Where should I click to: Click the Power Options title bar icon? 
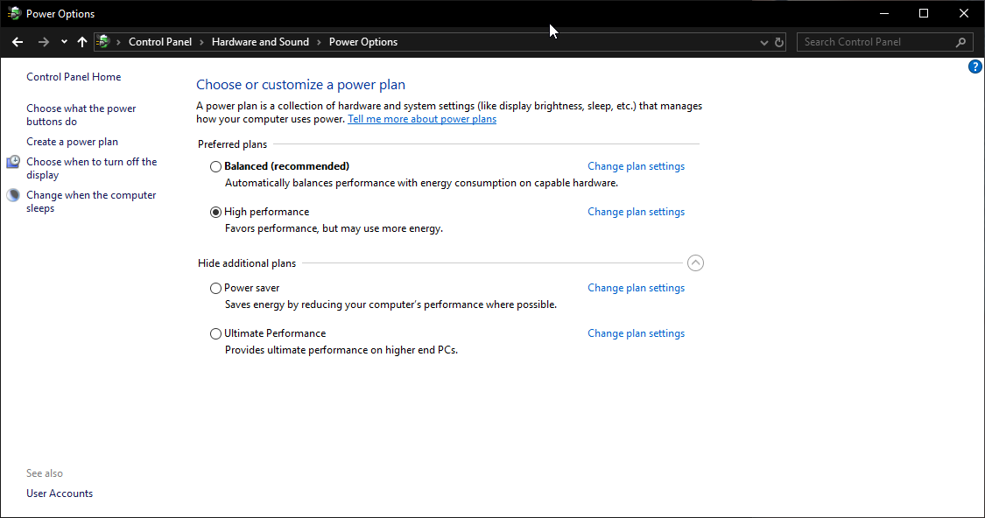pyautogui.click(x=14, y=13)
